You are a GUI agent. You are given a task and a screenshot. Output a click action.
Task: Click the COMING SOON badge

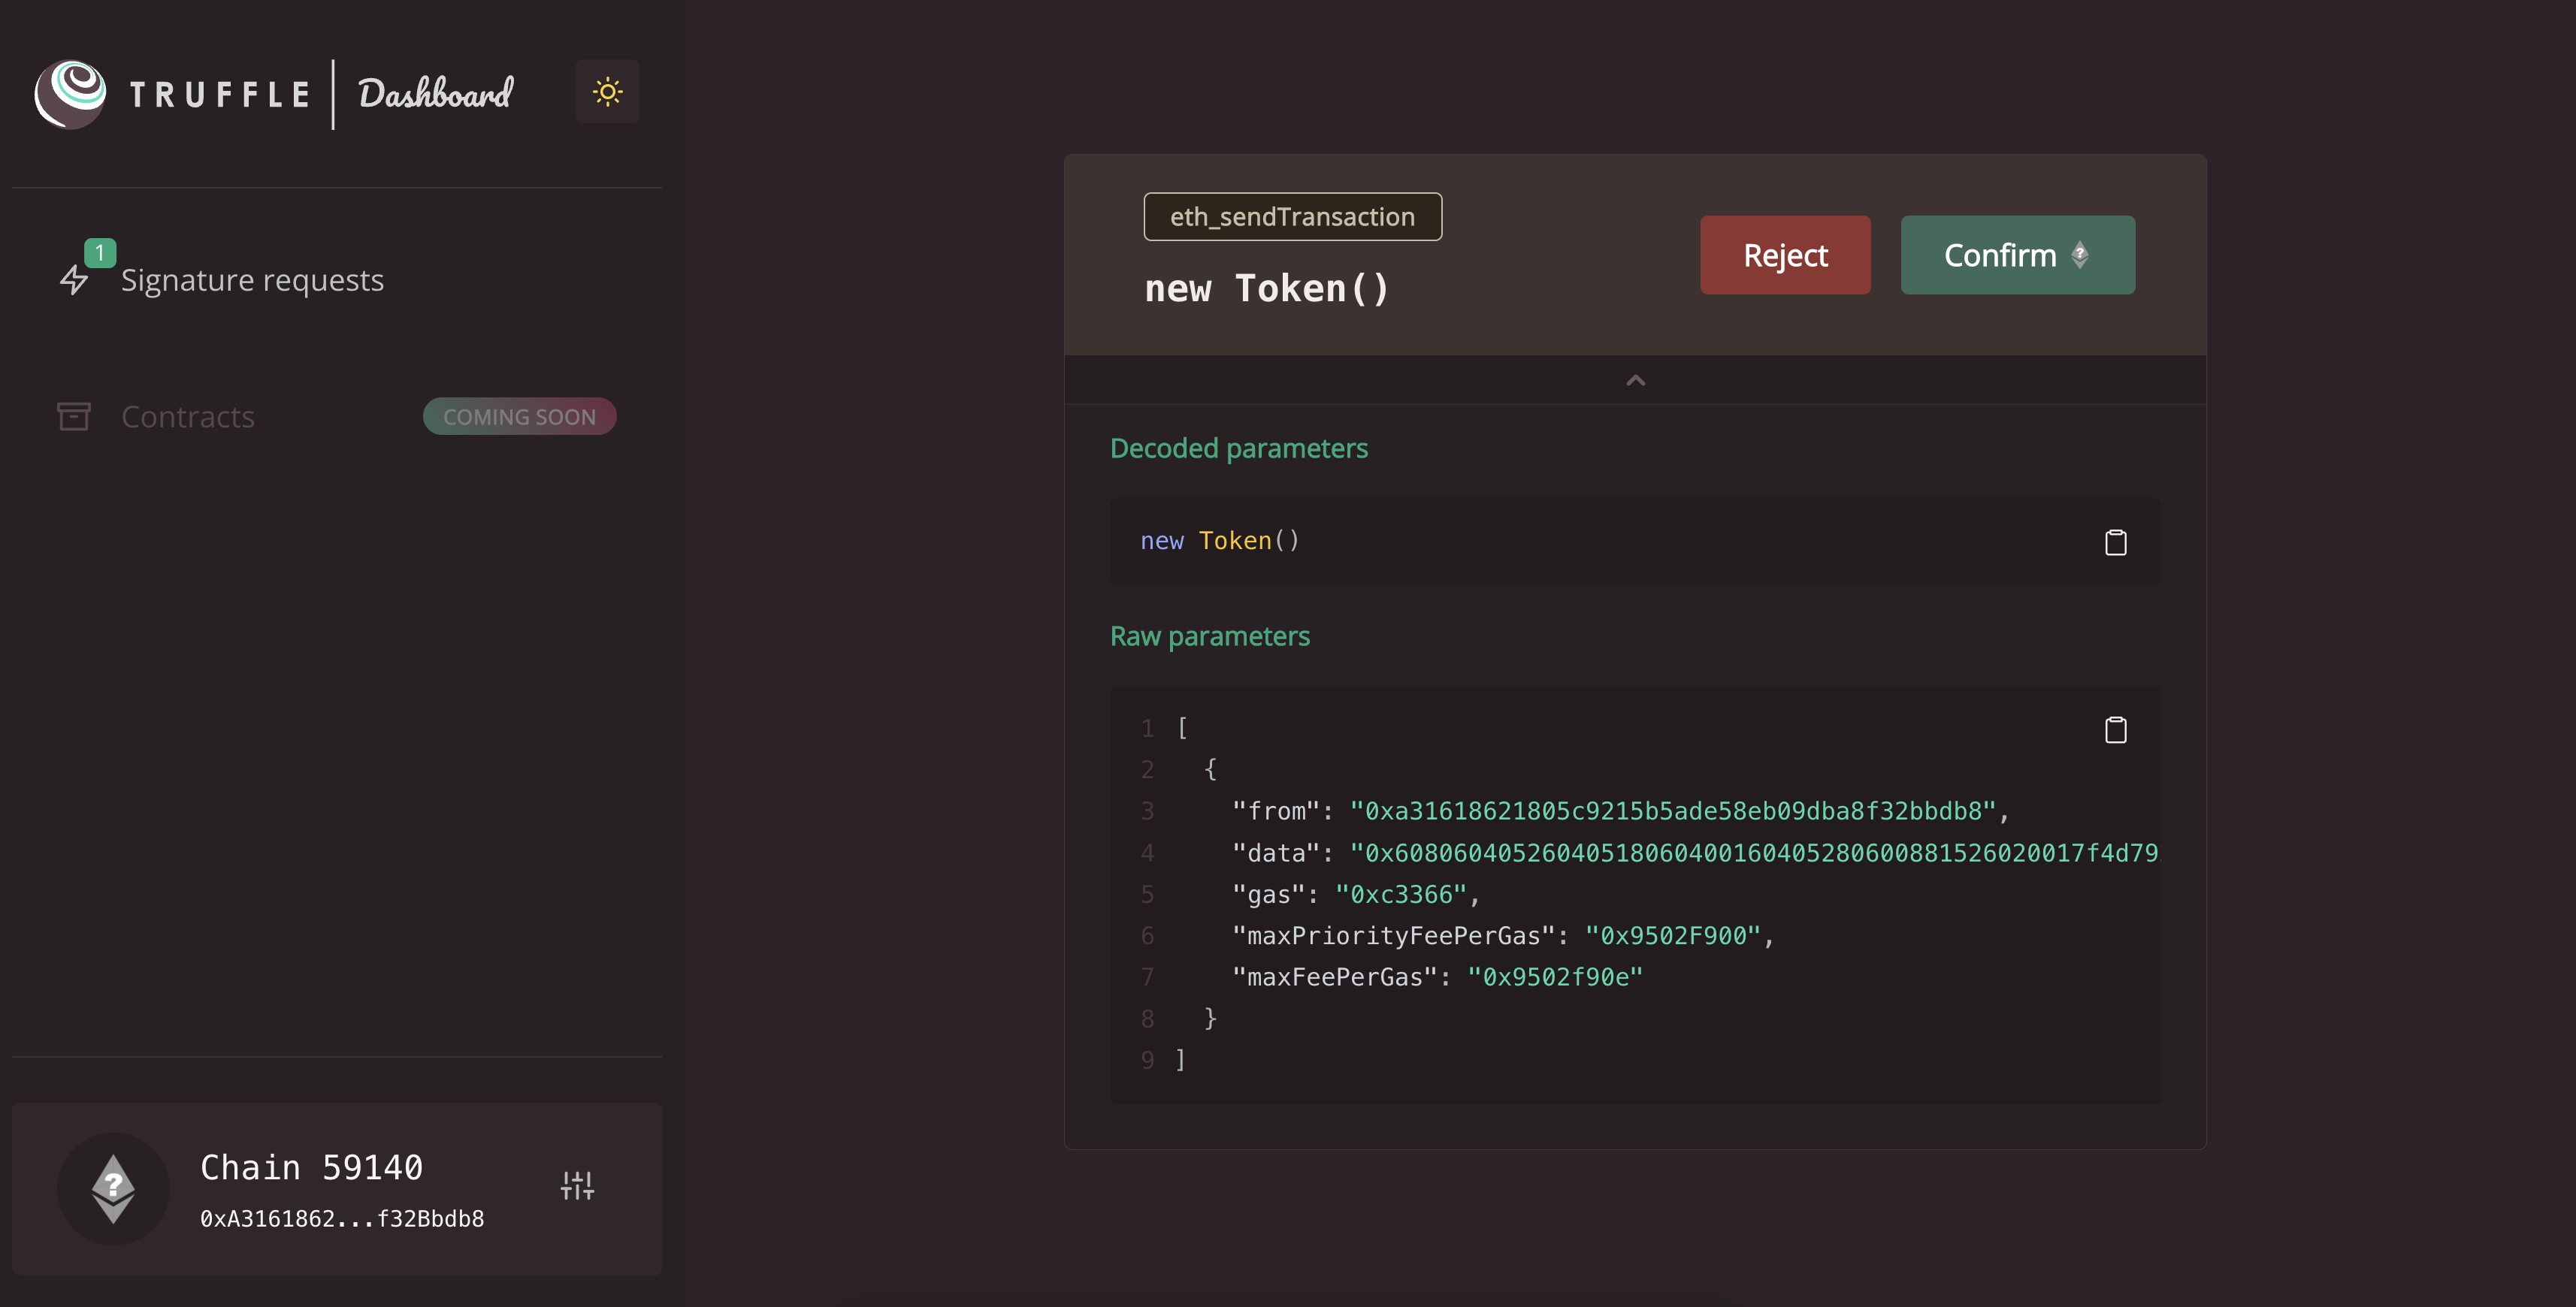point(519,417)
